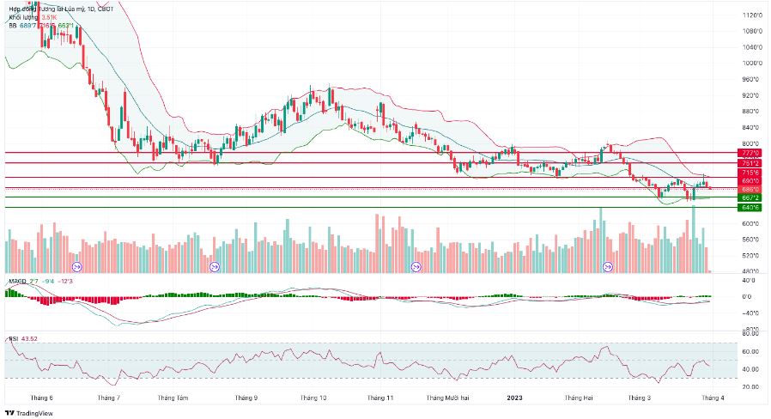Screen dimensions: 771x419
Task: Select the 686'0 current price label
Action: pyautogui.click(x=750, y=190)
